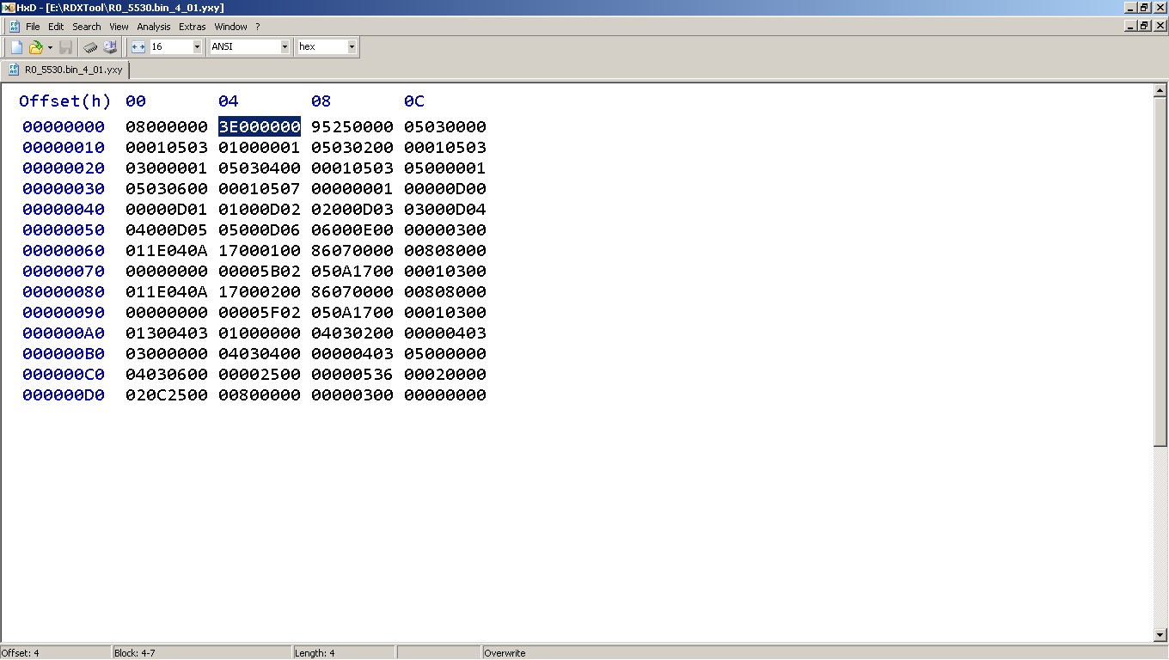This screenshot has height=660, width=1169.
Task: Open the Extras menu
Action: 193,27
